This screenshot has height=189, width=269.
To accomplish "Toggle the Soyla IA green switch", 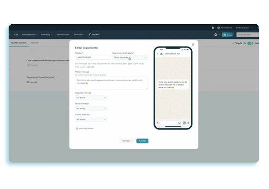I will [x=250, y=43].
